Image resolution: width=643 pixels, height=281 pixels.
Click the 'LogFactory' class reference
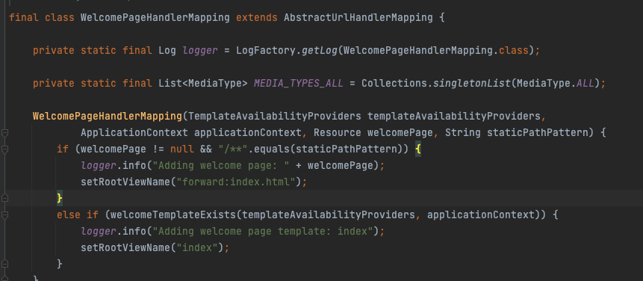click(266, 51)
